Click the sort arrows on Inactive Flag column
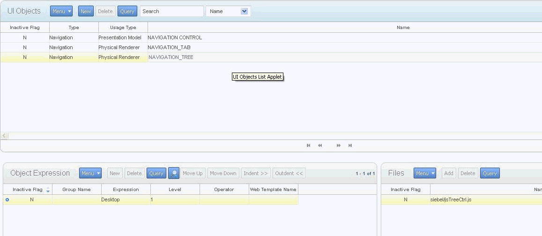542x236 pixels. click(48, 189)
